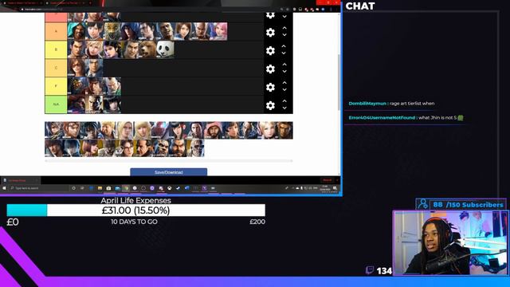Select the jaguar-mask King portrait in tier A
The height and width of the screenshot is (287, 510).
pyautogui.click(x=112, y=31)
